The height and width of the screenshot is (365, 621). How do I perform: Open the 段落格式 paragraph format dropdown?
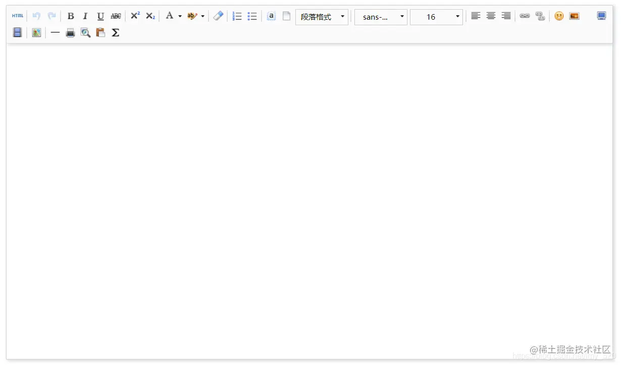click(x=322, y=17)
